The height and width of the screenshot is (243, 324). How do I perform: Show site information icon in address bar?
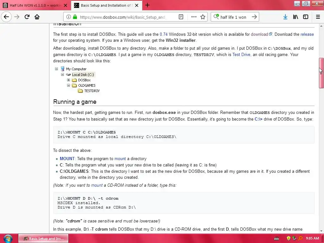[69, 17]
